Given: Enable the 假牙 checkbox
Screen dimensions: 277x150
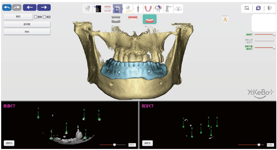Looking at the screenshot, I should point(44,17).
